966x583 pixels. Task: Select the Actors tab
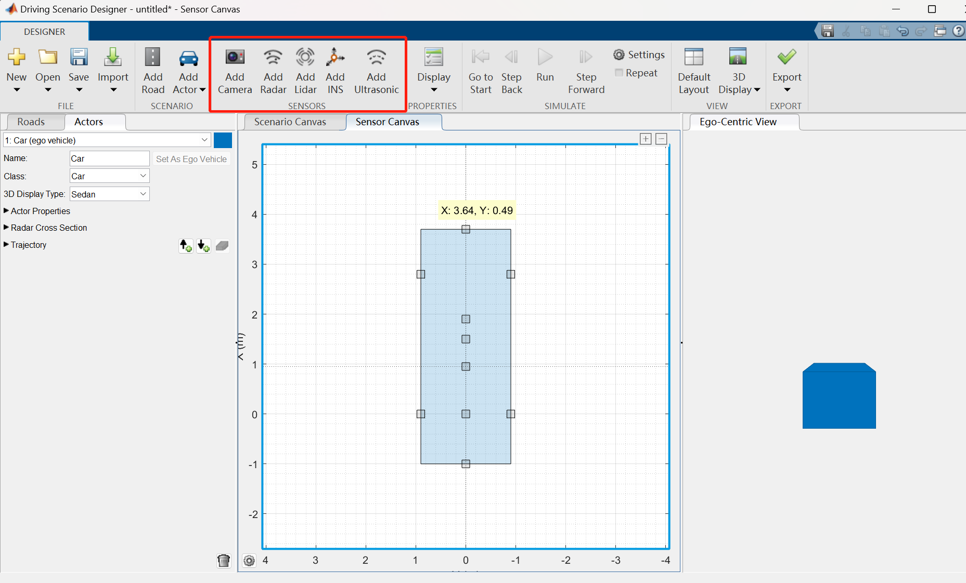(89, 122)
